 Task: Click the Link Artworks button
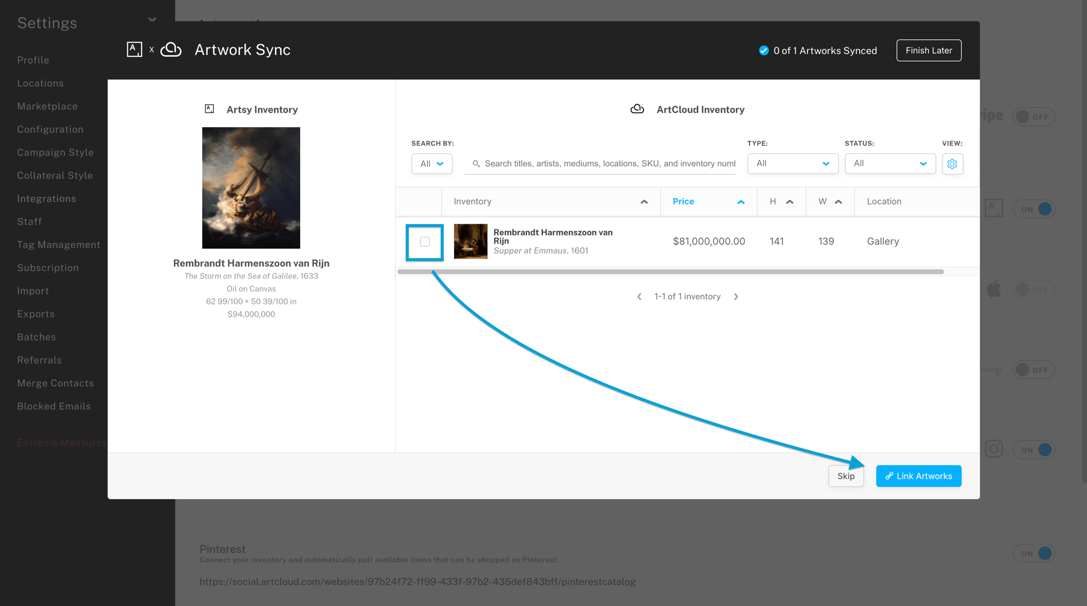(918, 476)
